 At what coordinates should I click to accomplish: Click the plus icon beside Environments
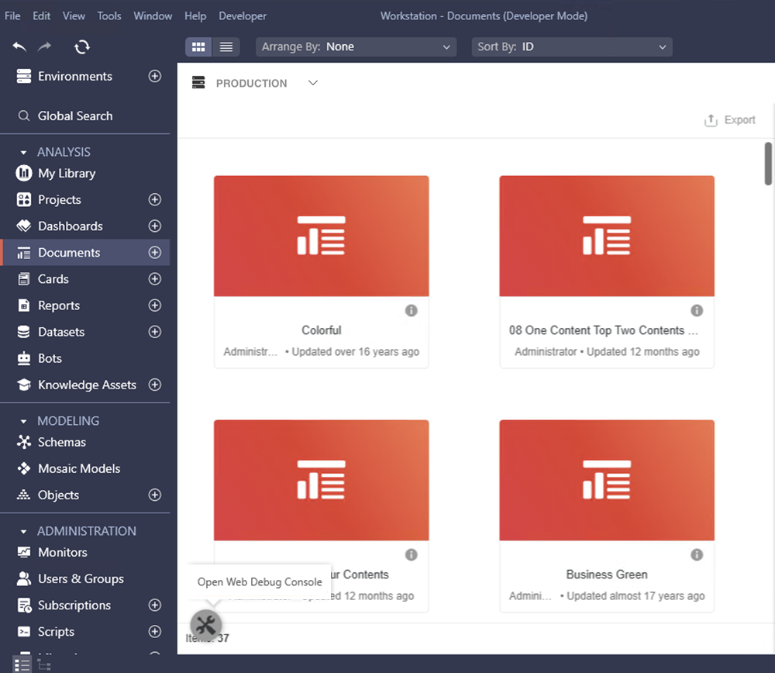pos(155,77)
